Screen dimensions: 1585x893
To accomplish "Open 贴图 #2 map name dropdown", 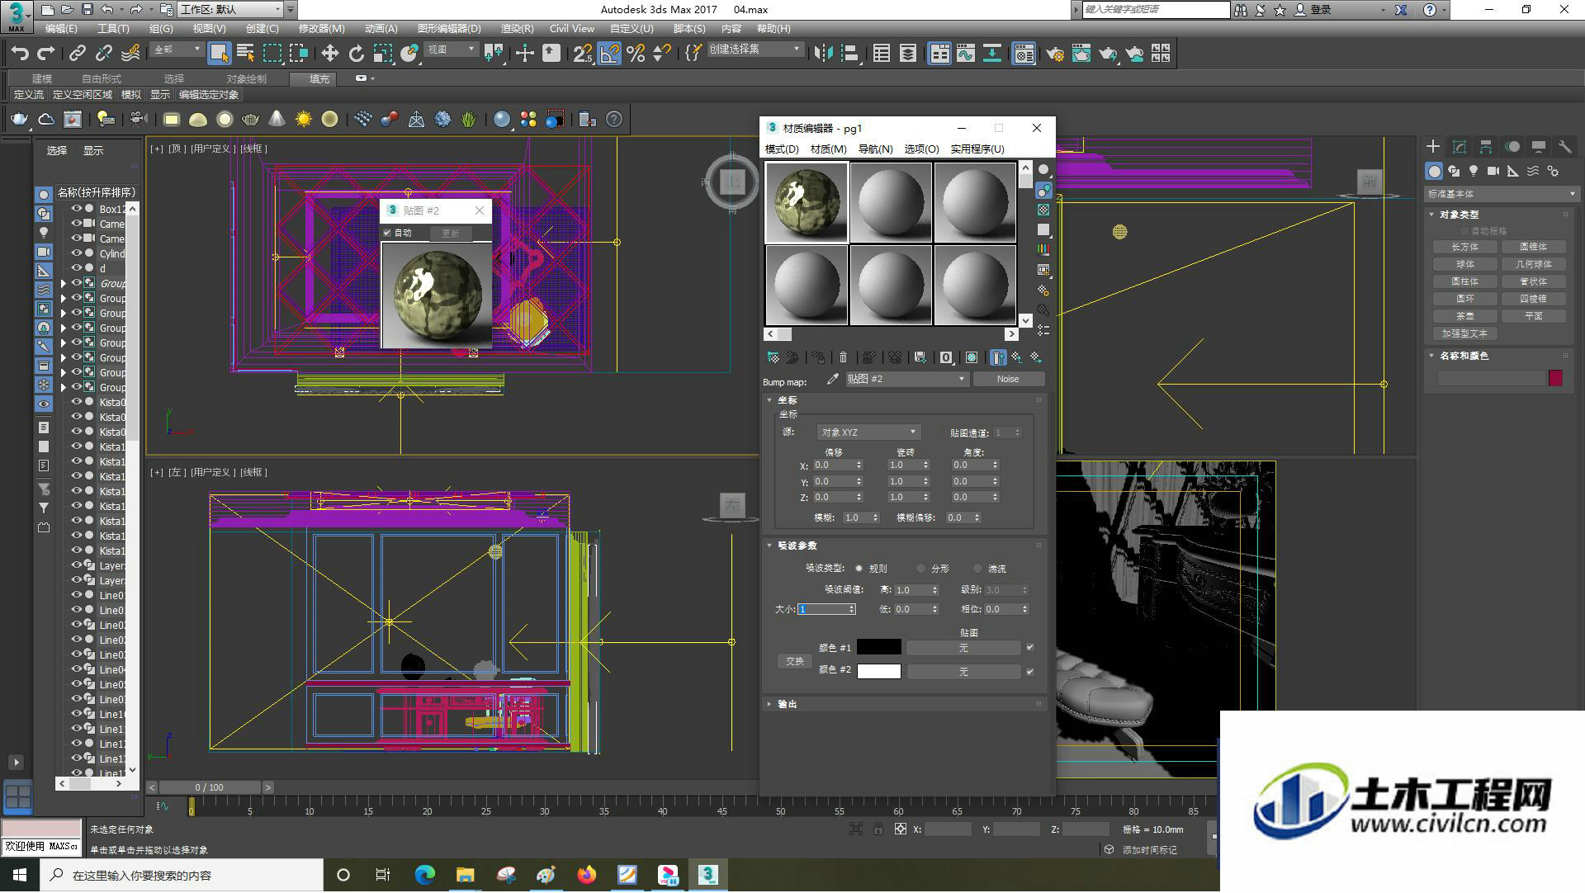I will [906, 379].
